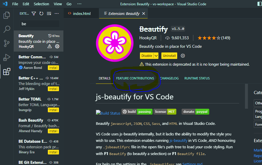Open the Extensions view icon
262x165 pixels.
[7, 72]
